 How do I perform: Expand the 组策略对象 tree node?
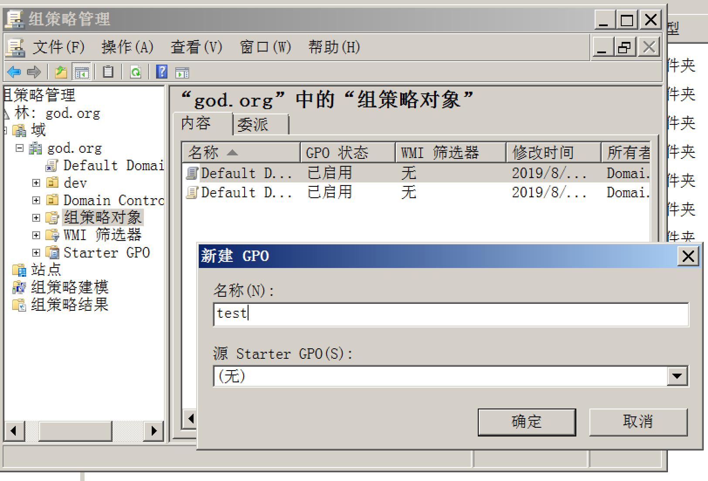(x=36, y=218)
